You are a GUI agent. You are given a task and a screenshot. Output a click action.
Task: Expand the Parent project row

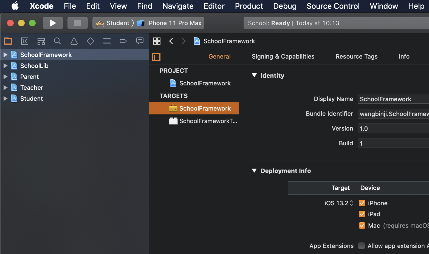(5, 77)
